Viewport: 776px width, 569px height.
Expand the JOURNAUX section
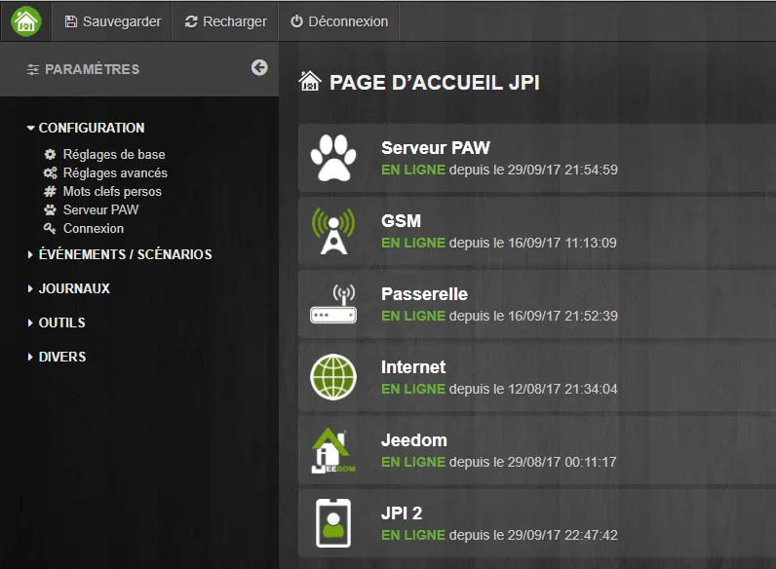click(x=69, y=288)
